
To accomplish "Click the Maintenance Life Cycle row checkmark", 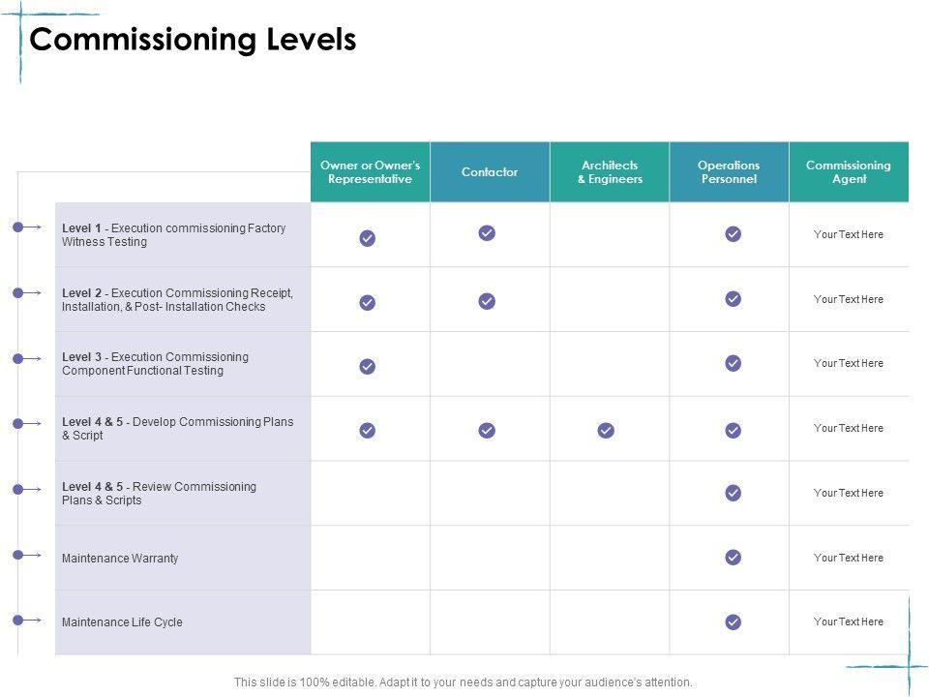I will pos(734,621).
